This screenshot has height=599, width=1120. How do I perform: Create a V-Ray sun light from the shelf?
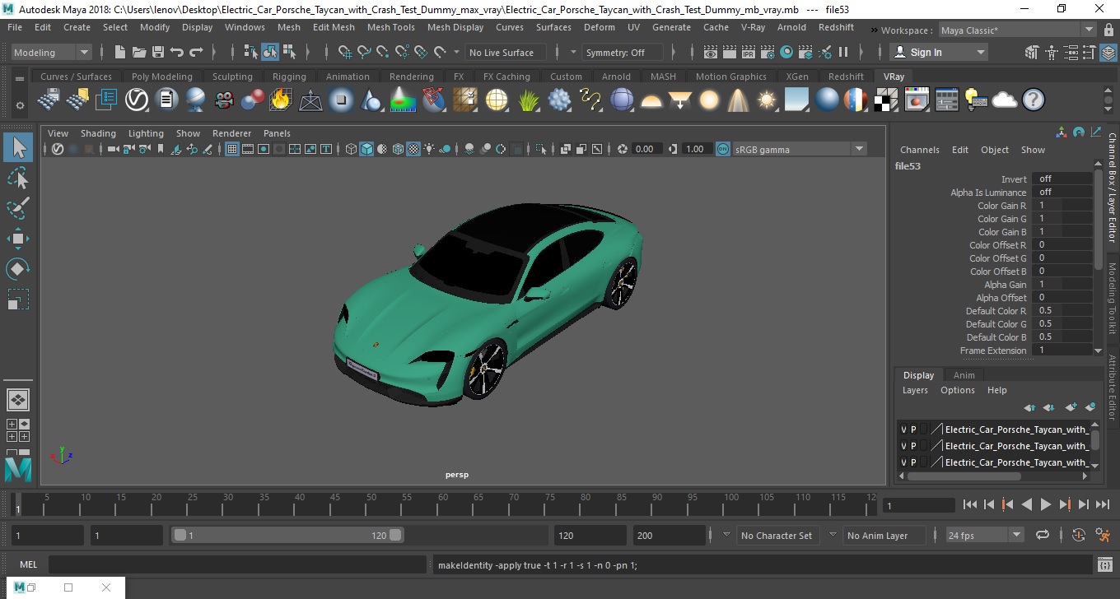pyautogui.click(x=767, y=100)
